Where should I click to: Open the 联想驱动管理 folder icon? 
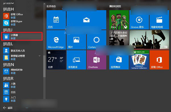[x=6, y=57]
